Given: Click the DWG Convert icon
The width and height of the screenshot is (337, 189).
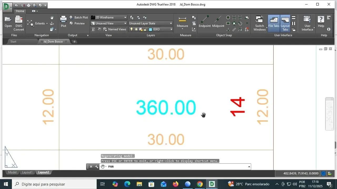Looking at the screenshot, I should [x=19, y=20].
